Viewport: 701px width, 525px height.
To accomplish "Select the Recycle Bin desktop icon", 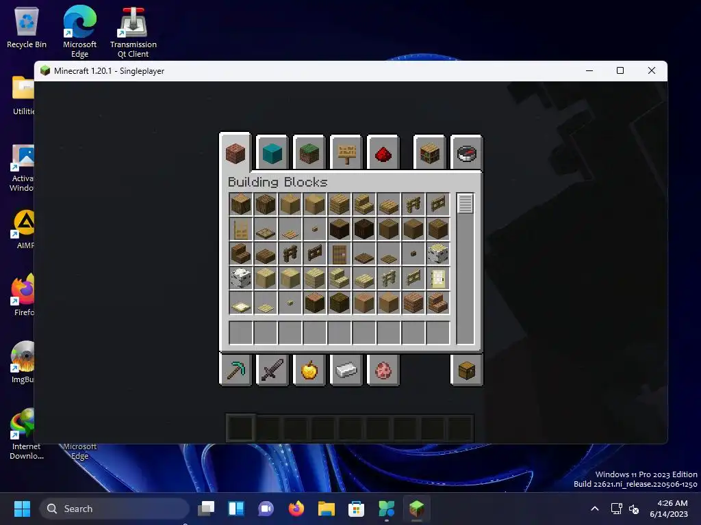I will 27,27.
